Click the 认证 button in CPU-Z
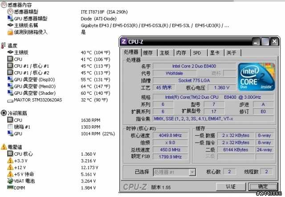Viewport: 285px width, 197px height. 231,186
